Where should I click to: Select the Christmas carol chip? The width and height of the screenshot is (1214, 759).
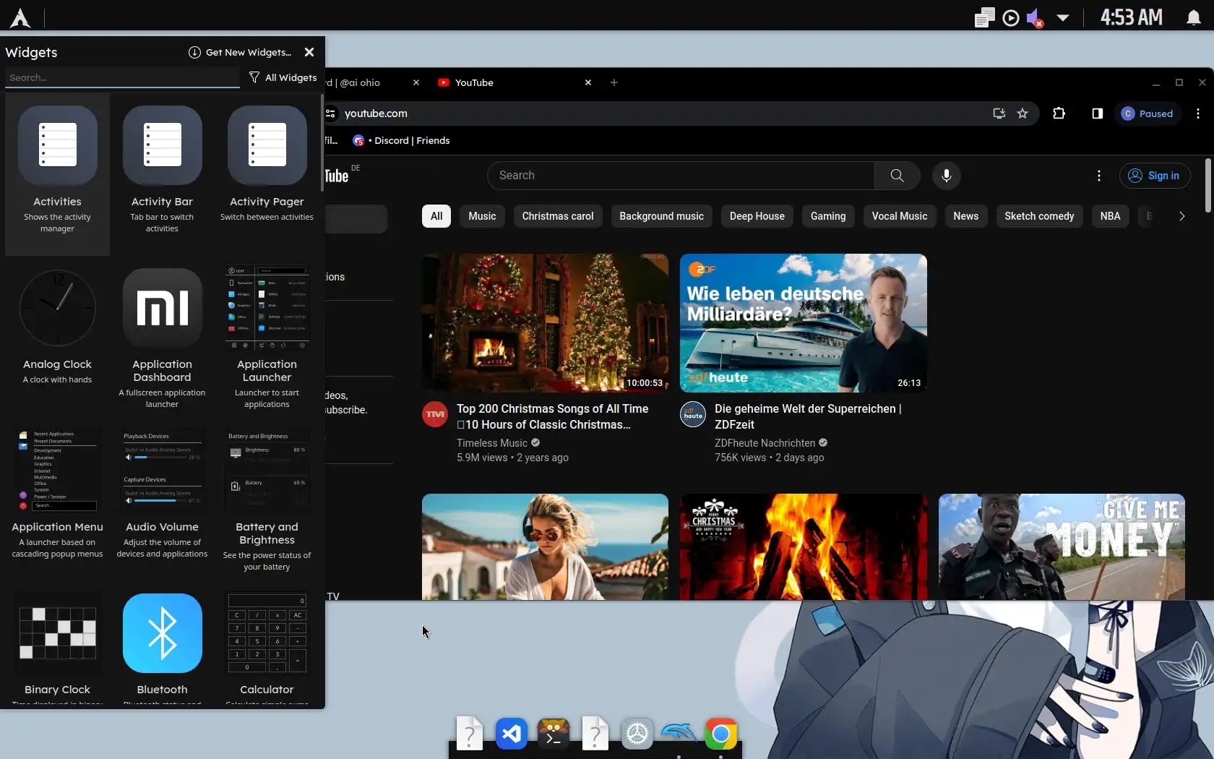558,216
